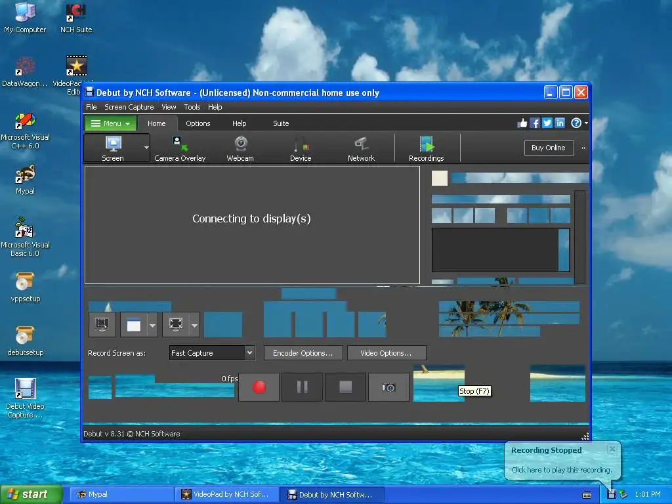Click Video Options button

click(386, 353)
